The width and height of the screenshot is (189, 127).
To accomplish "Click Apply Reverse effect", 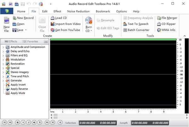I will pos(17,89).
